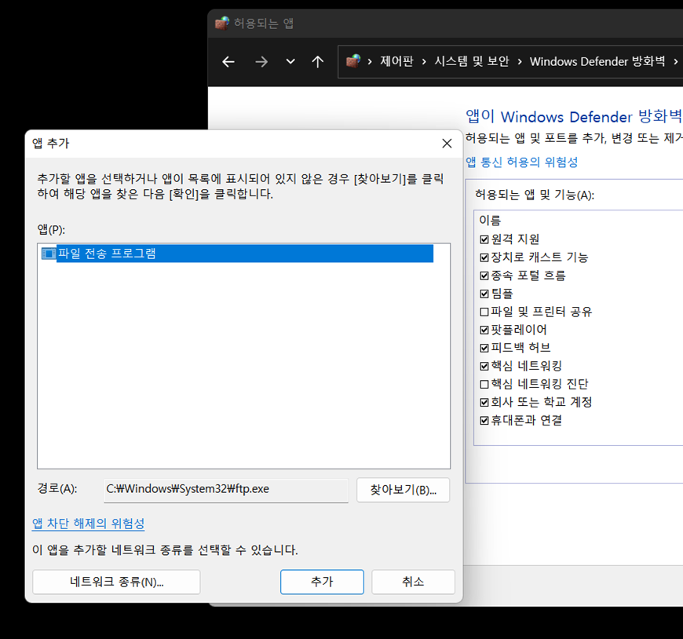Open recent locations chevron dropdown
Image resolution: width=683 pixels, height=639 pixels.
coord(290,62)
